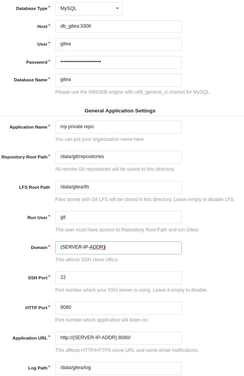Viewport: 244px width, 376px height.
Task: Click the INNODB engine hint text under Database Name
Action: 133,92
